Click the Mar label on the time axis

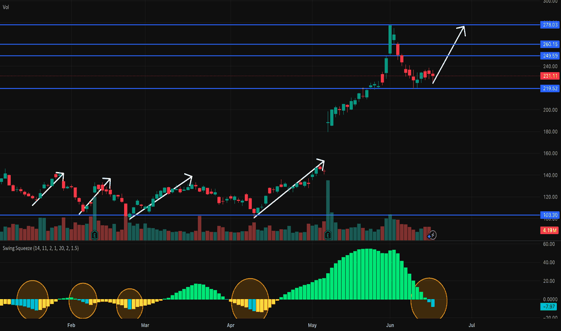pos(145,325)
